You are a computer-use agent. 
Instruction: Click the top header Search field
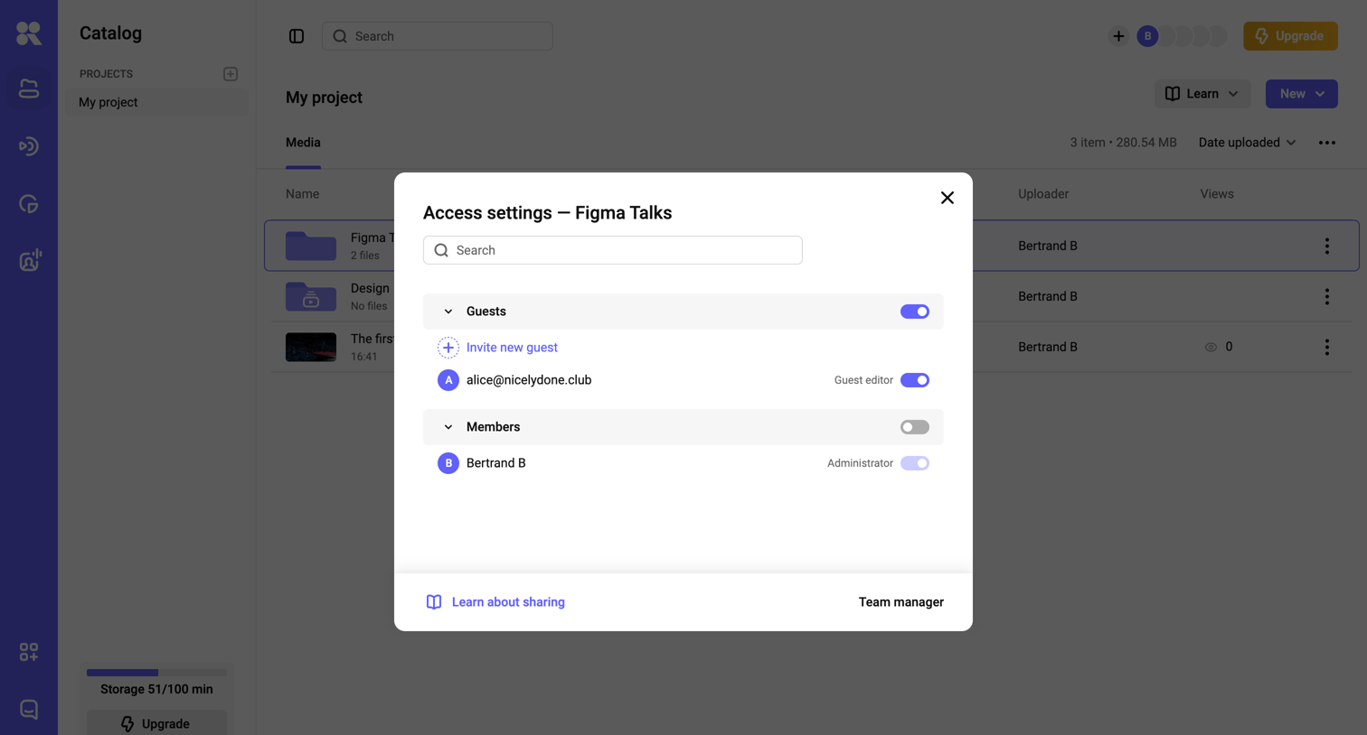point(438,36)
